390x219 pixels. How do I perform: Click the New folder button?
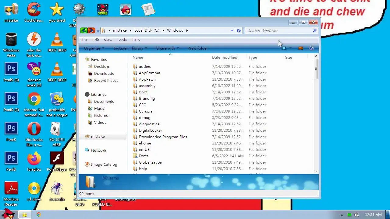[x=198, y=48]
